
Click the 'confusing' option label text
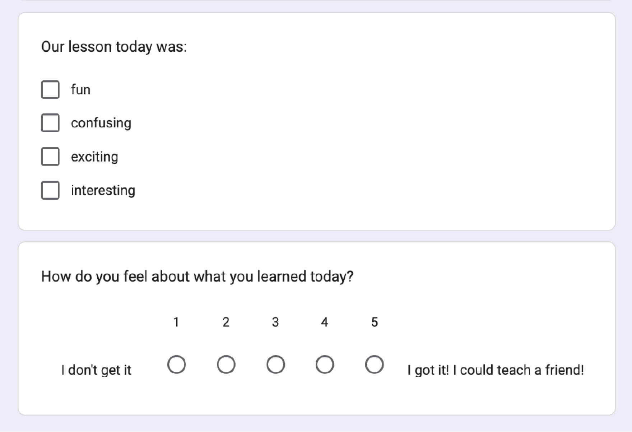[101, 123]
